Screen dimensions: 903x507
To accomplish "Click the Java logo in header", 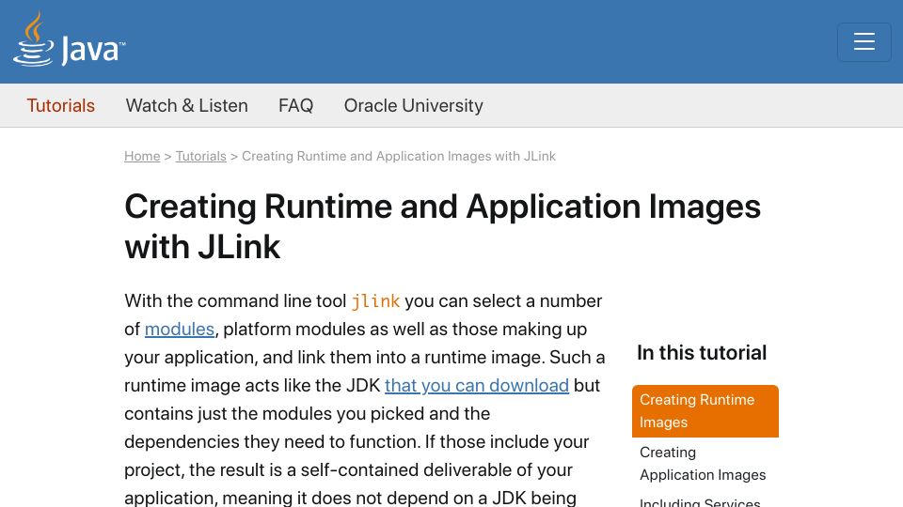I will click(x=69, y=40).
